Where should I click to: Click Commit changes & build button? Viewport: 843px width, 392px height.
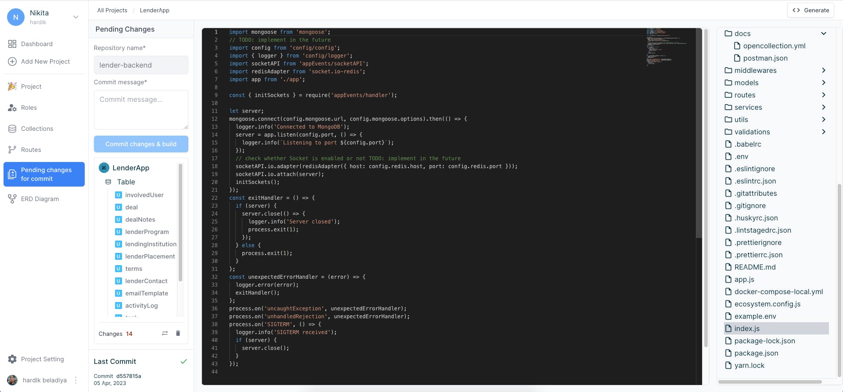[x=141, y=144]
